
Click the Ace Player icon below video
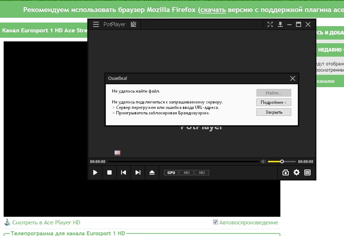[x=7, y=222]
